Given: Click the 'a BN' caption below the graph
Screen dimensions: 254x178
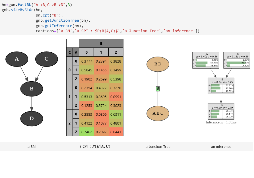Looking at the screenshot, I should (32, 146).
